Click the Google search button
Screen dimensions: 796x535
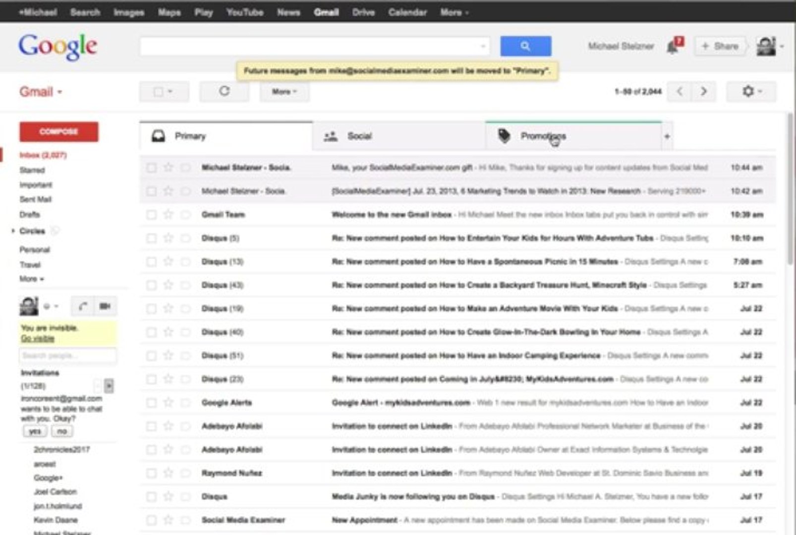click(525, 46)
